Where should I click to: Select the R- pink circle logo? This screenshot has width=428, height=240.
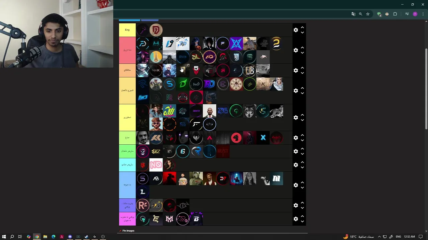[142, 205]
